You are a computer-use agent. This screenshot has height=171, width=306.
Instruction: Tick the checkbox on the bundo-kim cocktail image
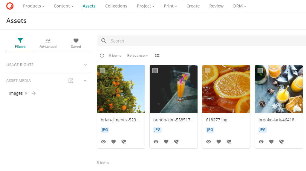pyautogui.click(x=155, y=71)
